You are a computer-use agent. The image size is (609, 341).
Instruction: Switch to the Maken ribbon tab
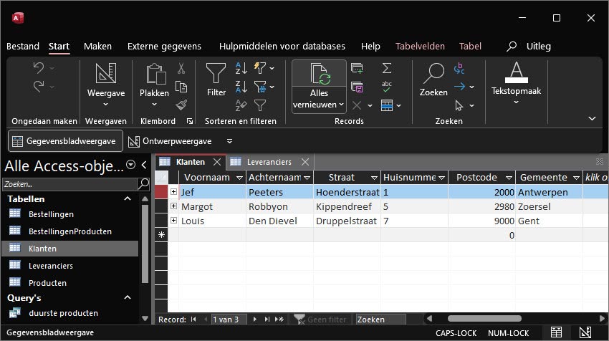[97, 47]
